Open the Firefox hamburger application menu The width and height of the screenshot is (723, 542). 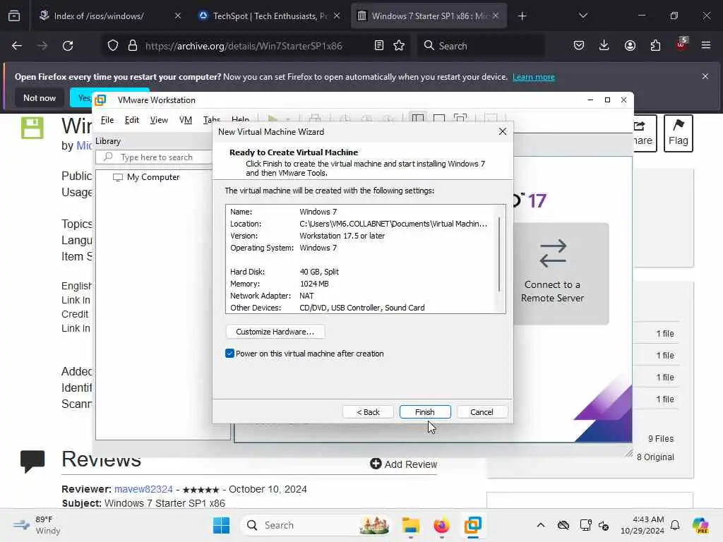[706, 46]
